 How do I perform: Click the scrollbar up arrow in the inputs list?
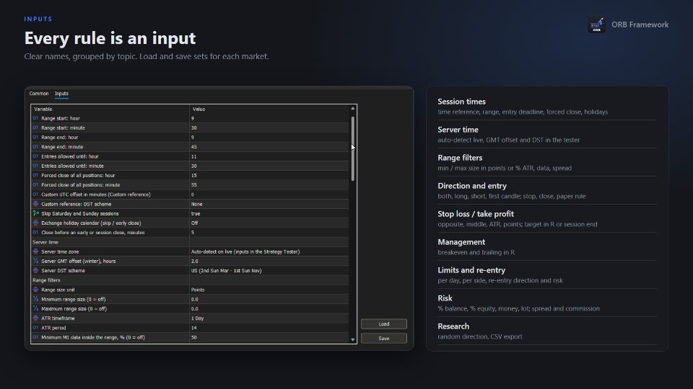(x=353, y=109)
